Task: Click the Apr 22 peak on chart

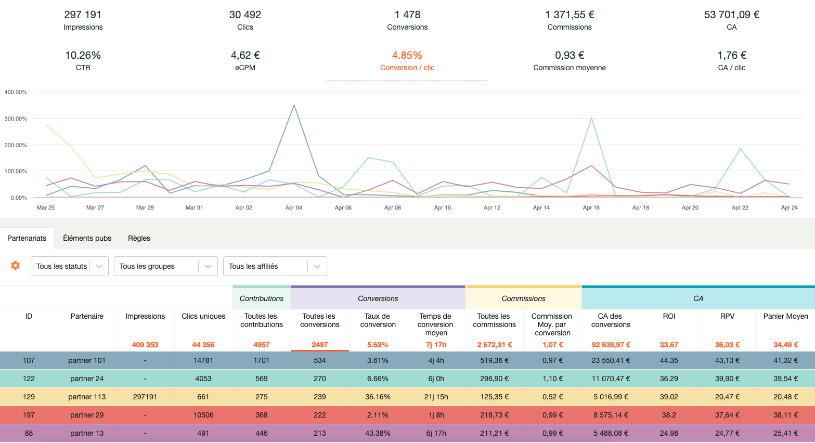Action: click(x=740, y=149)
